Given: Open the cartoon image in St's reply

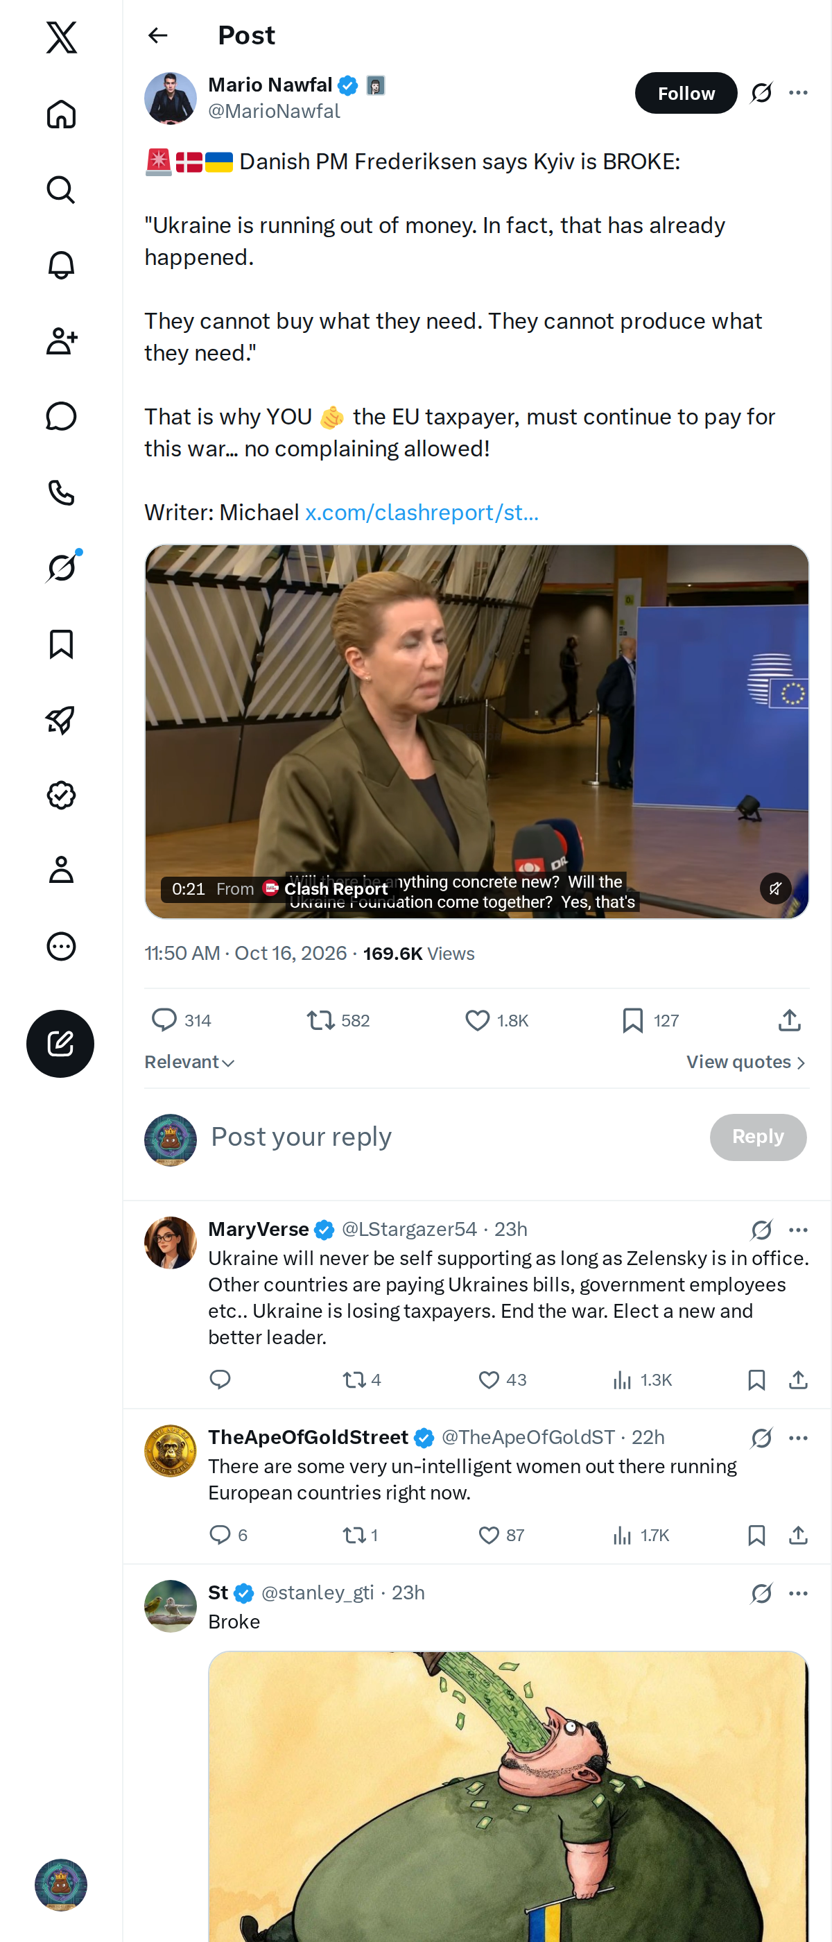Looking at the screenshot, I should tap(508, 1796).
